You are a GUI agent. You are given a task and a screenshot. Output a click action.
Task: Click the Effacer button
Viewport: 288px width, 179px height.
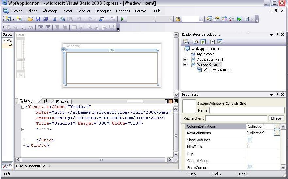[277, 118]
